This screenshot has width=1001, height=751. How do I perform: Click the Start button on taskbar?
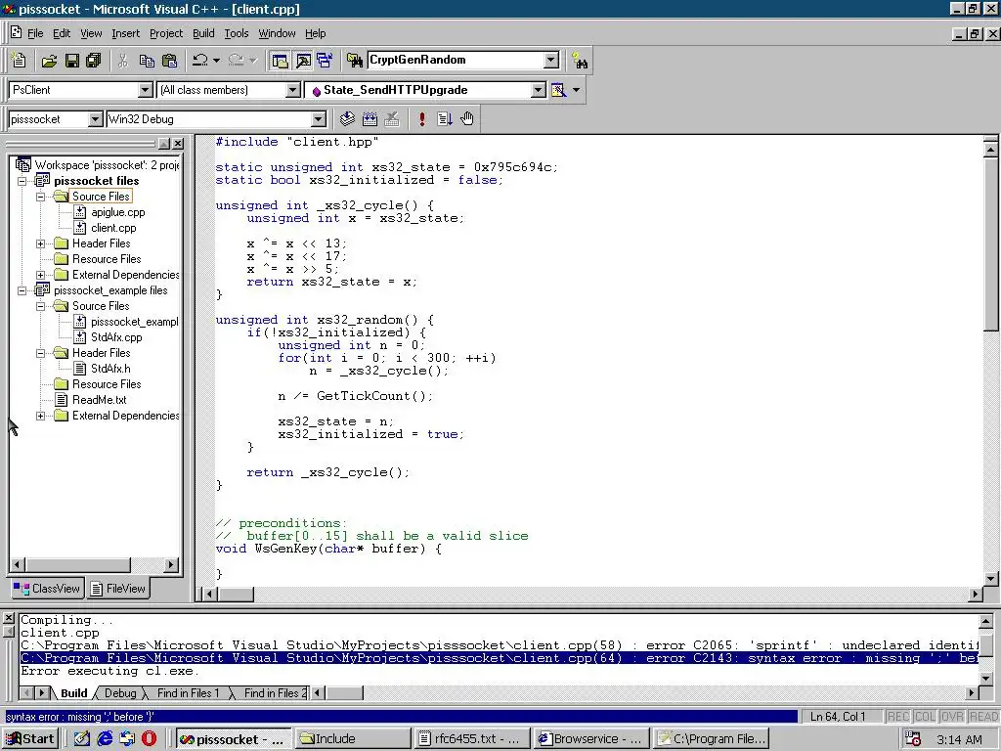tap(31, 739)
